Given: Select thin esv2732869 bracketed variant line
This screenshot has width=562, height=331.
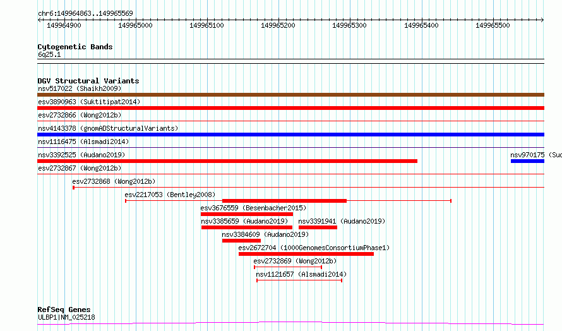Looking at the screenshot, I should pyautogui.click(x=288, y=267).
